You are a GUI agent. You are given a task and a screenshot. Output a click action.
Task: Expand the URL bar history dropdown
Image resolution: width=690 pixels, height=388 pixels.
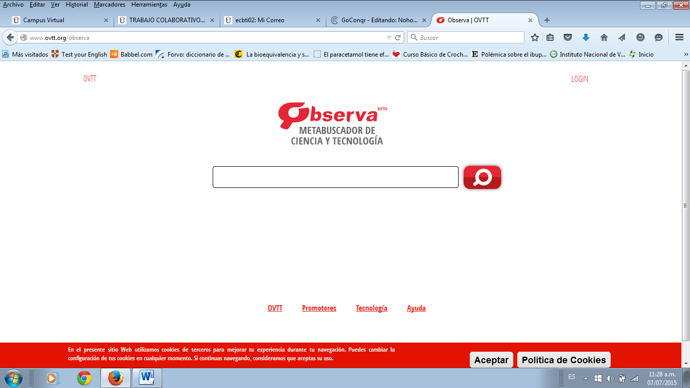[389, 37]
